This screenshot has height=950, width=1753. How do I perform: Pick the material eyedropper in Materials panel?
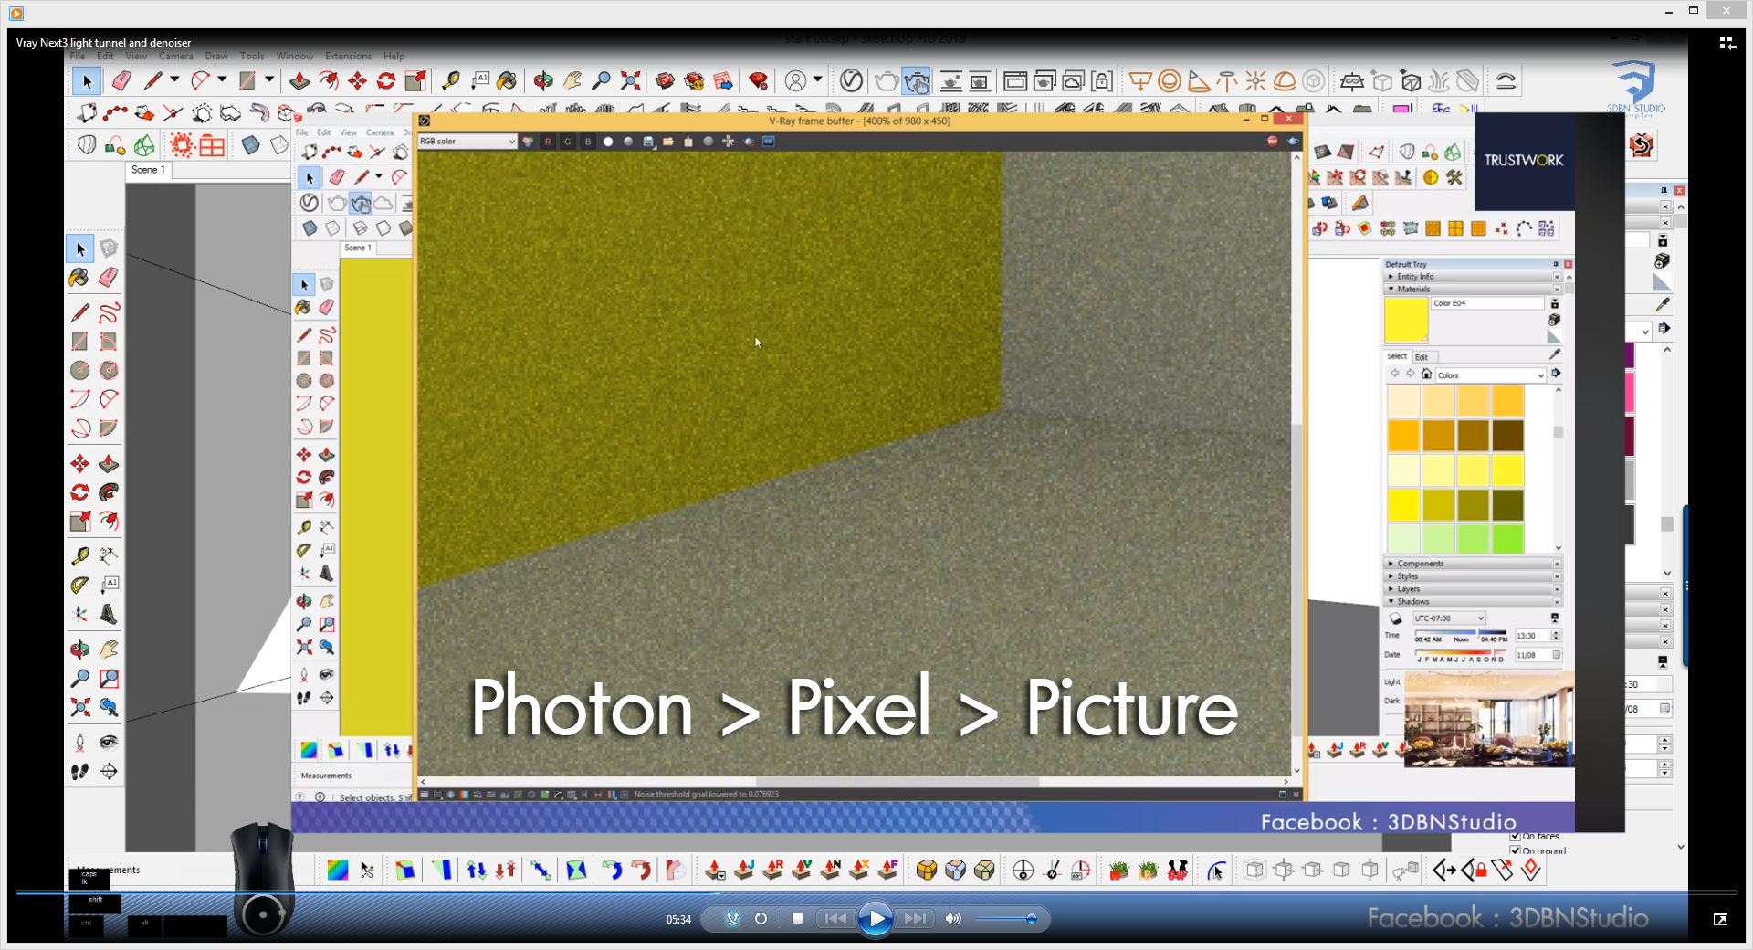[x=1555, y=354]
